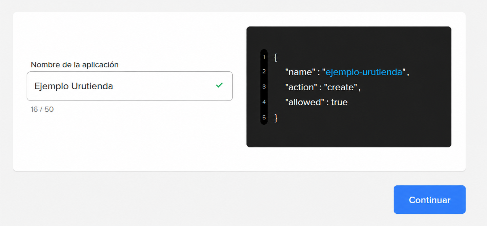Click the Ejemplo Urutienda text
Image resolution: width=487 pixels, height=226 pixels.
point(74,86)
